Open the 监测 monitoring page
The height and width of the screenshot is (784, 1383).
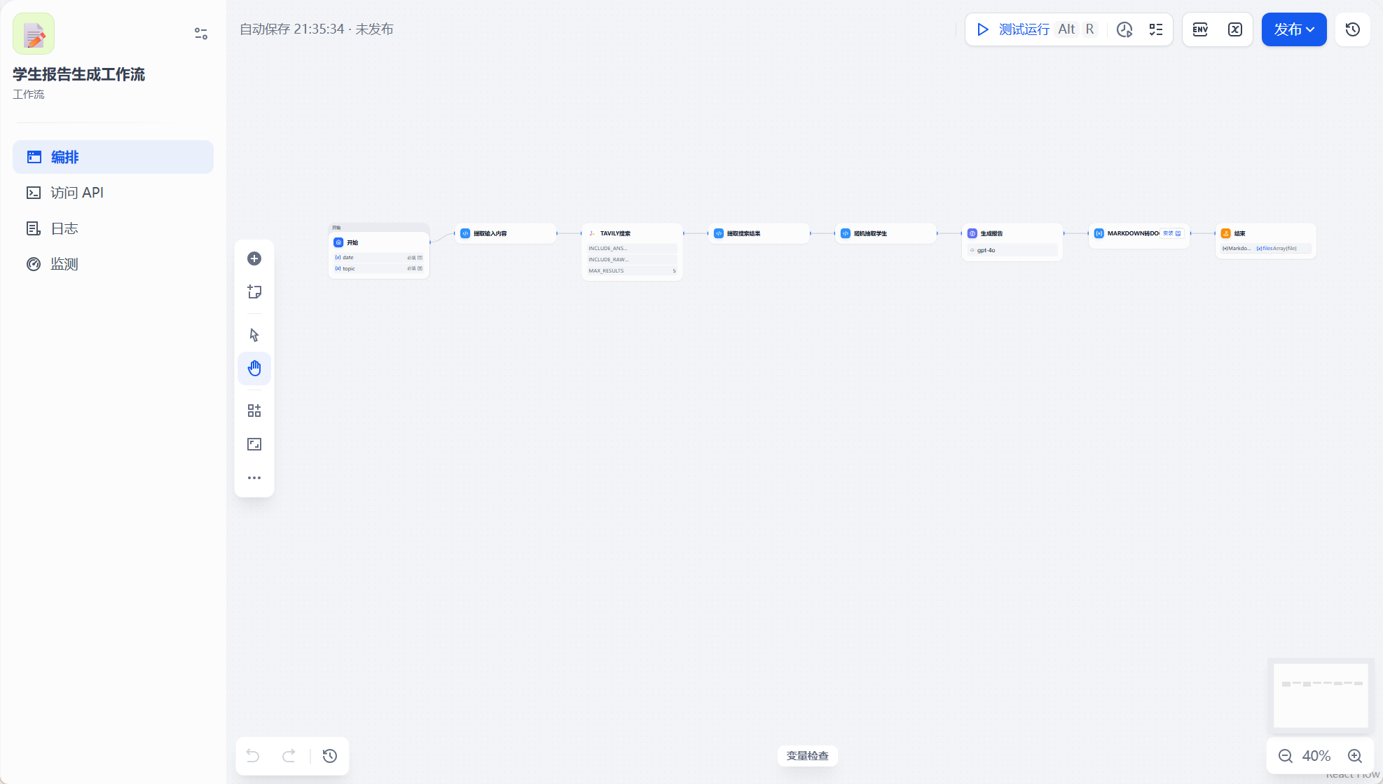(113, 264)
